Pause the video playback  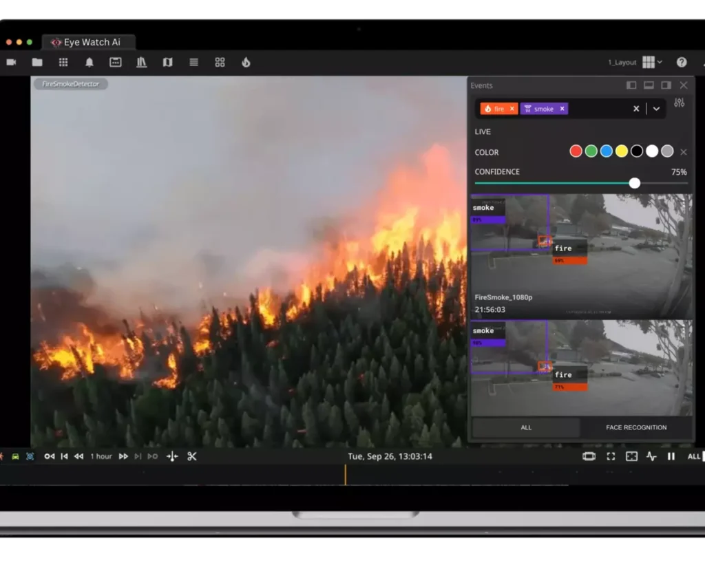point(671,456)
